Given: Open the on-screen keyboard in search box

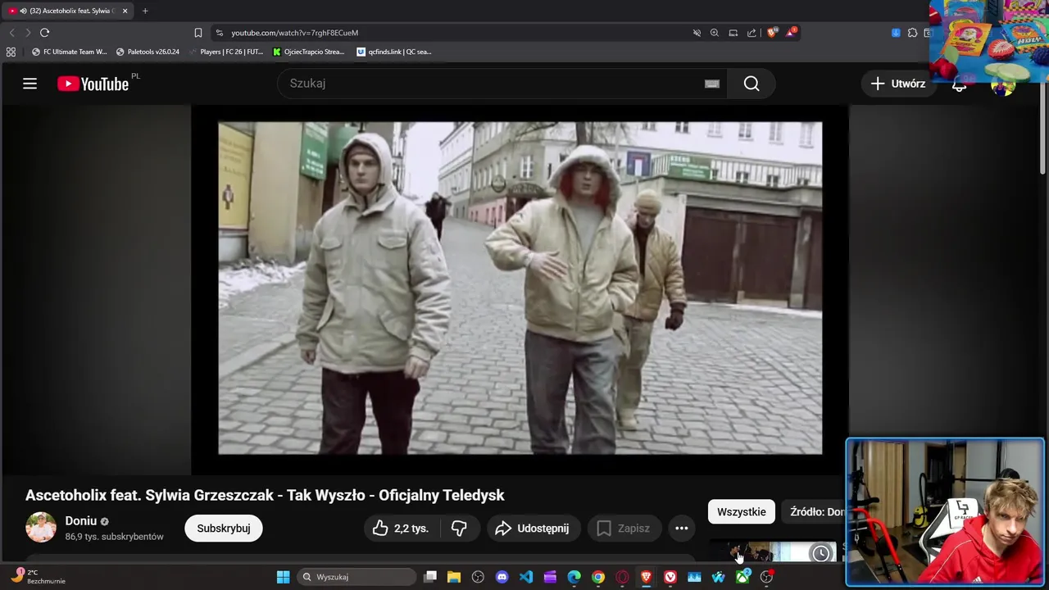Looking at the screenshot, I should [712, 84].
